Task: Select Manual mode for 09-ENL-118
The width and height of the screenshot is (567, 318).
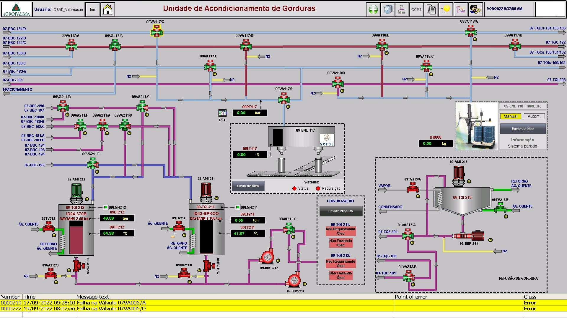Action: pyautogui.click(x=510, y=116)
